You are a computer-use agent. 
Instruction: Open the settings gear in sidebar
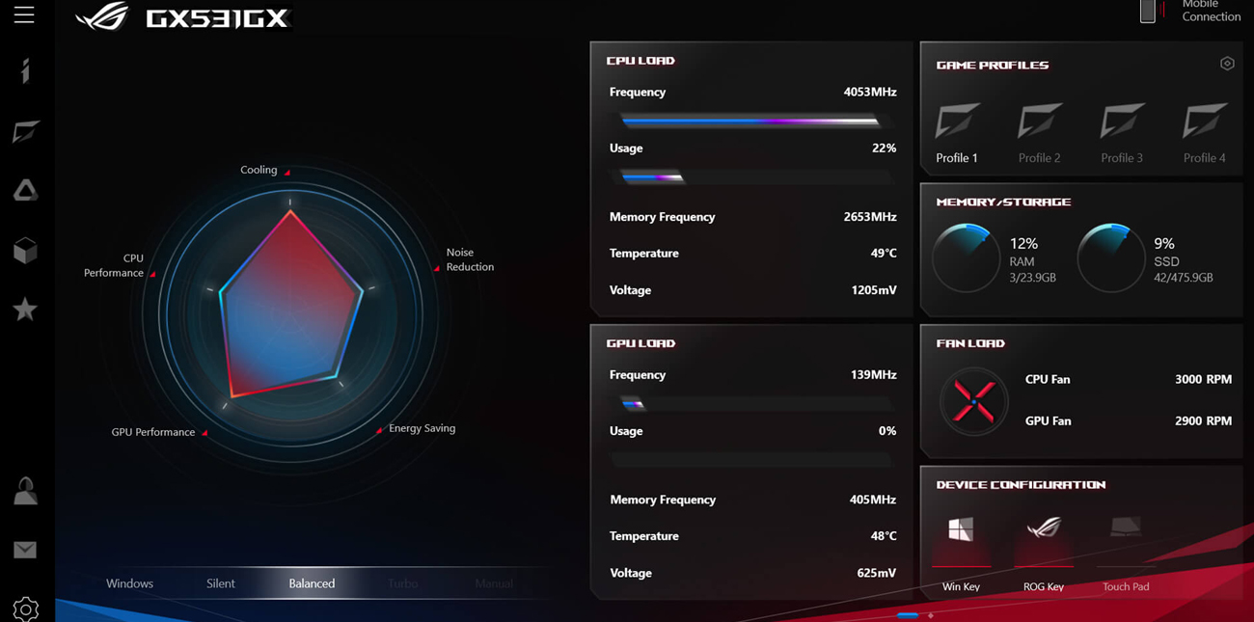(26, 608)
